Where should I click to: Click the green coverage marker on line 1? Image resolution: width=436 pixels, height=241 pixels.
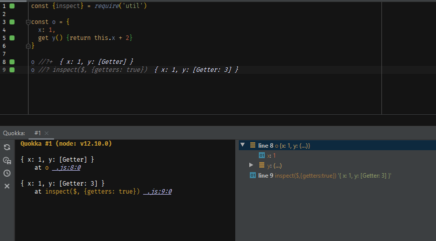[x=12, y=6]
